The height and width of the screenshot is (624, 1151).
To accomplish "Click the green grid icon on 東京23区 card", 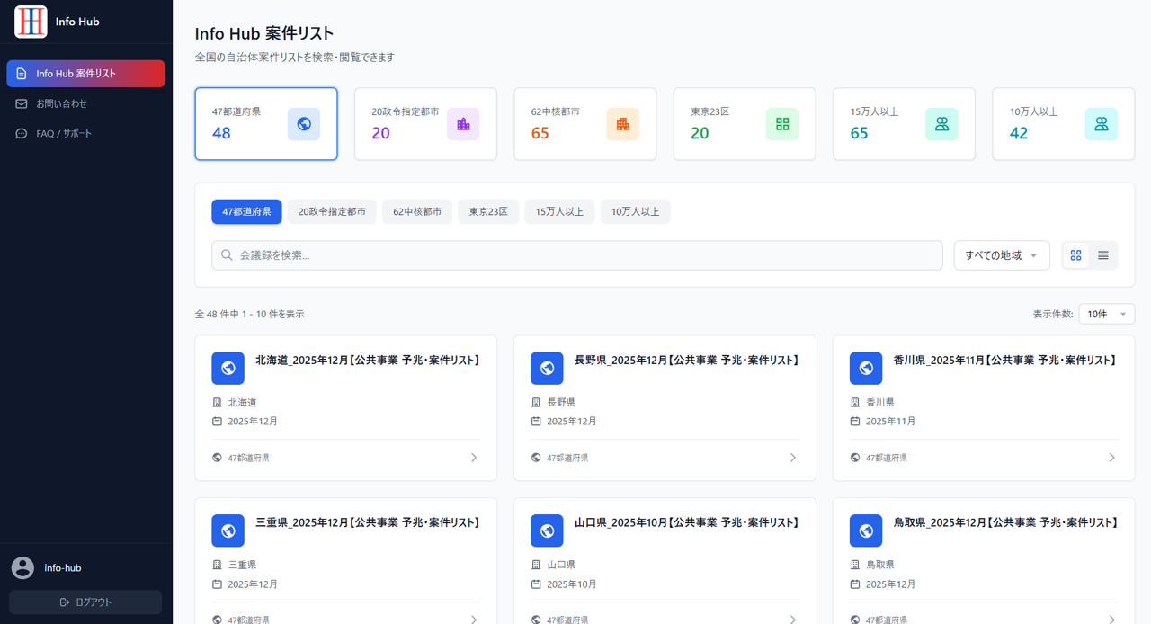I will pos(782,124).
